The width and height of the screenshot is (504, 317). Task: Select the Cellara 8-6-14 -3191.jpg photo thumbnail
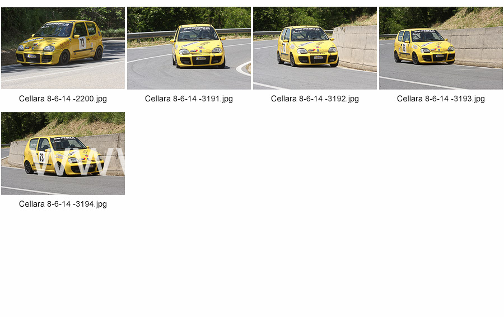tap(189, 48)
